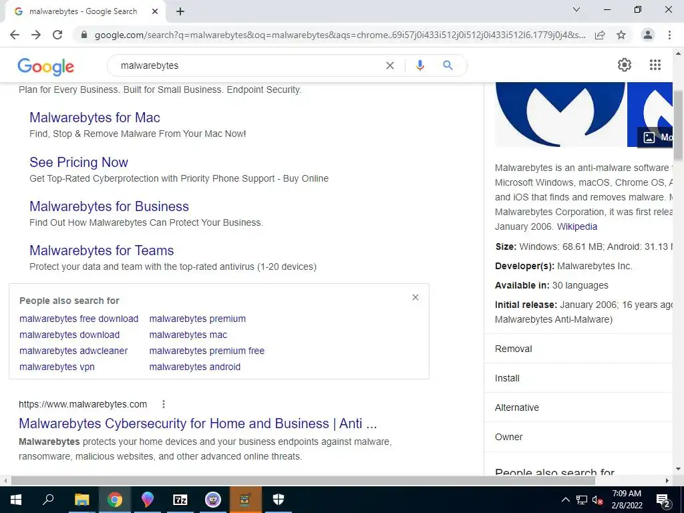
Task: Click the Chrome taskbar icon
Action: point(115,500)
